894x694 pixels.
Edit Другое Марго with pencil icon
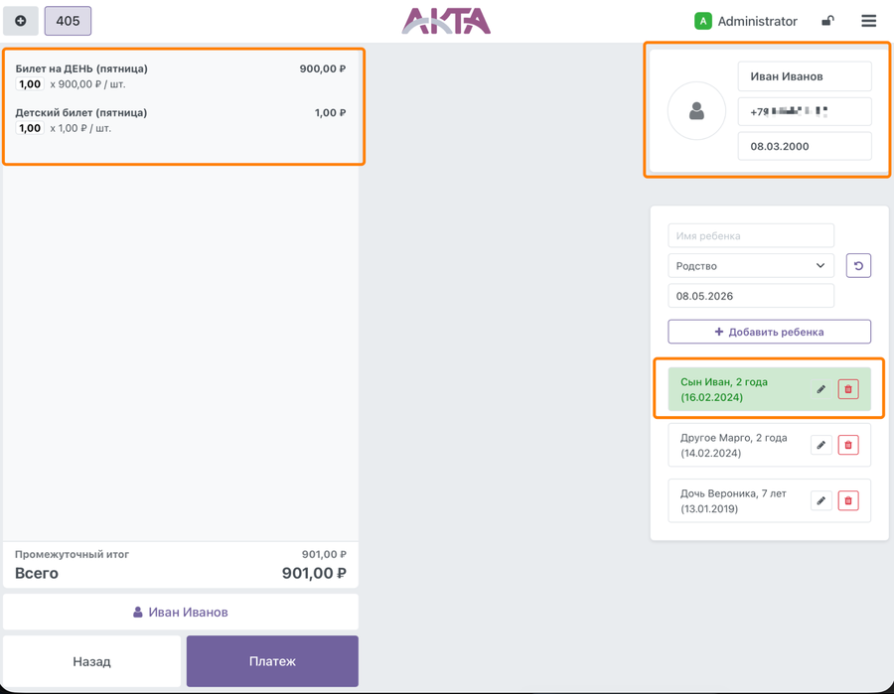click(x=821, y=445)
